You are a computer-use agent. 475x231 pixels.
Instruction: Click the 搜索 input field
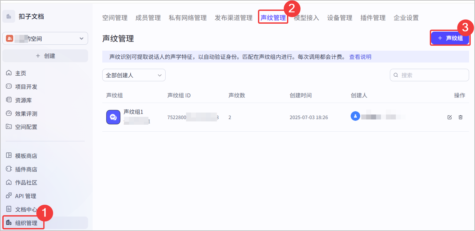tap(429, 75)
